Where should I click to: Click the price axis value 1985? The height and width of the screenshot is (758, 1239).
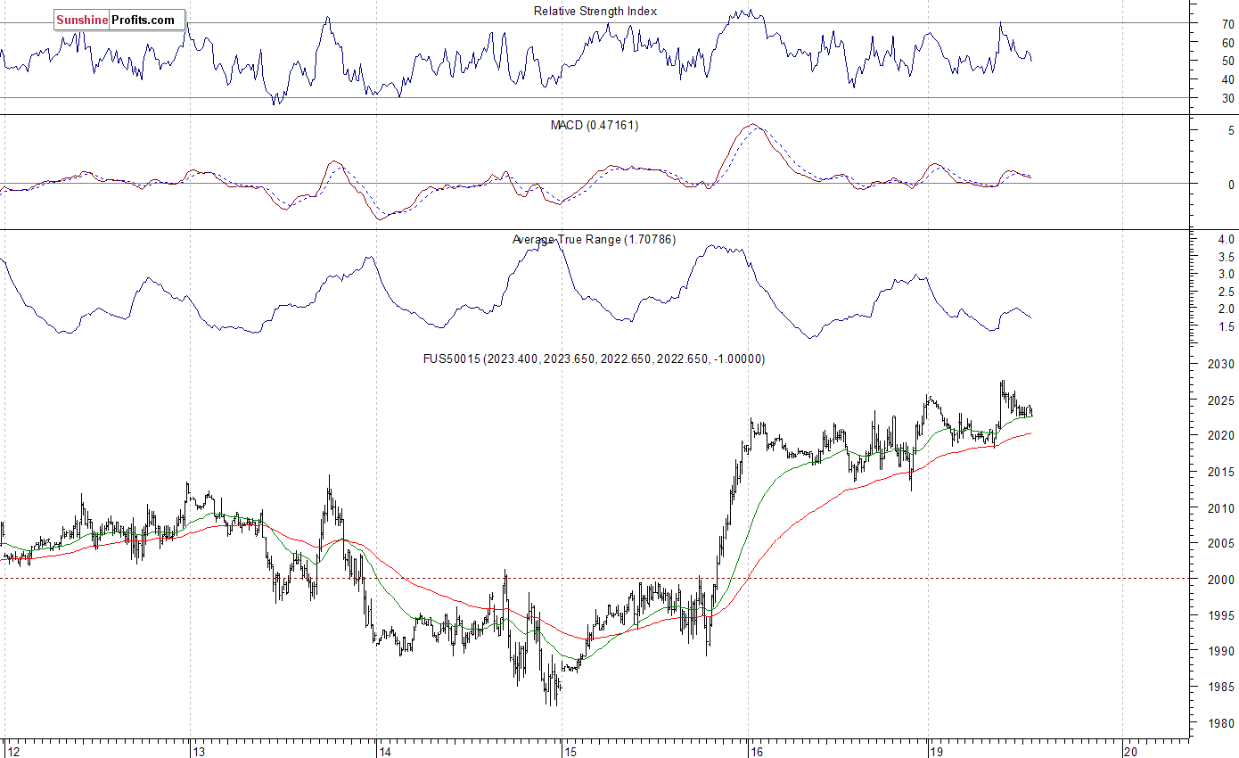(1222, 688)
